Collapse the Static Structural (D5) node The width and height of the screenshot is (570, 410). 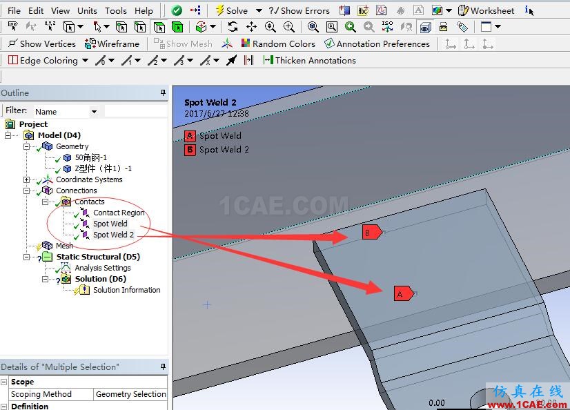click(26, 257)
